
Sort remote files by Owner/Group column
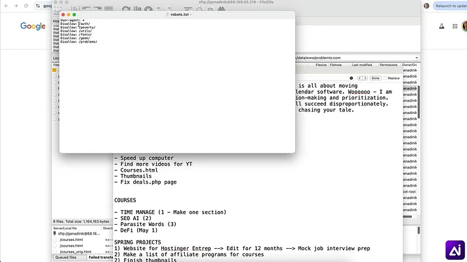point(409,65)
